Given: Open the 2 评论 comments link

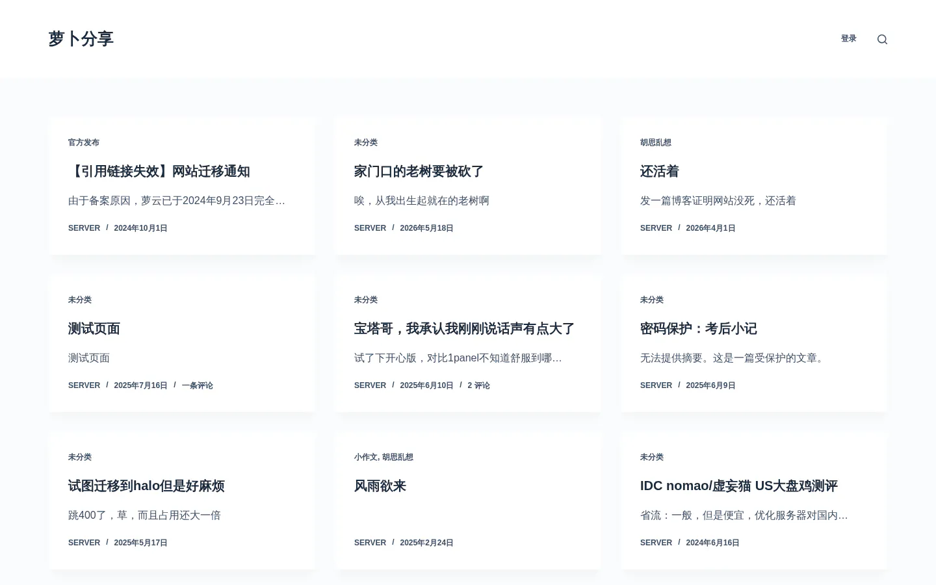Looking at the screenshot, I should (x=478, y=385).
